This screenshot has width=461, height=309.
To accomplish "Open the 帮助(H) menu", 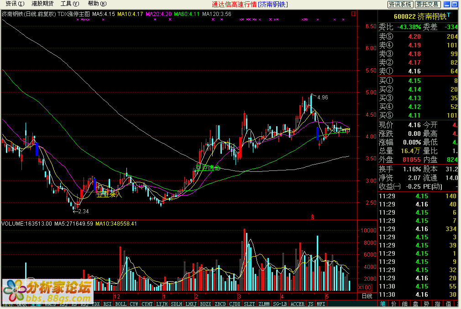I will pos(97,4).
